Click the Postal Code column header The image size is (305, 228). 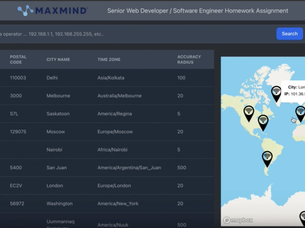pyautogui.click(x=18, y=60)
